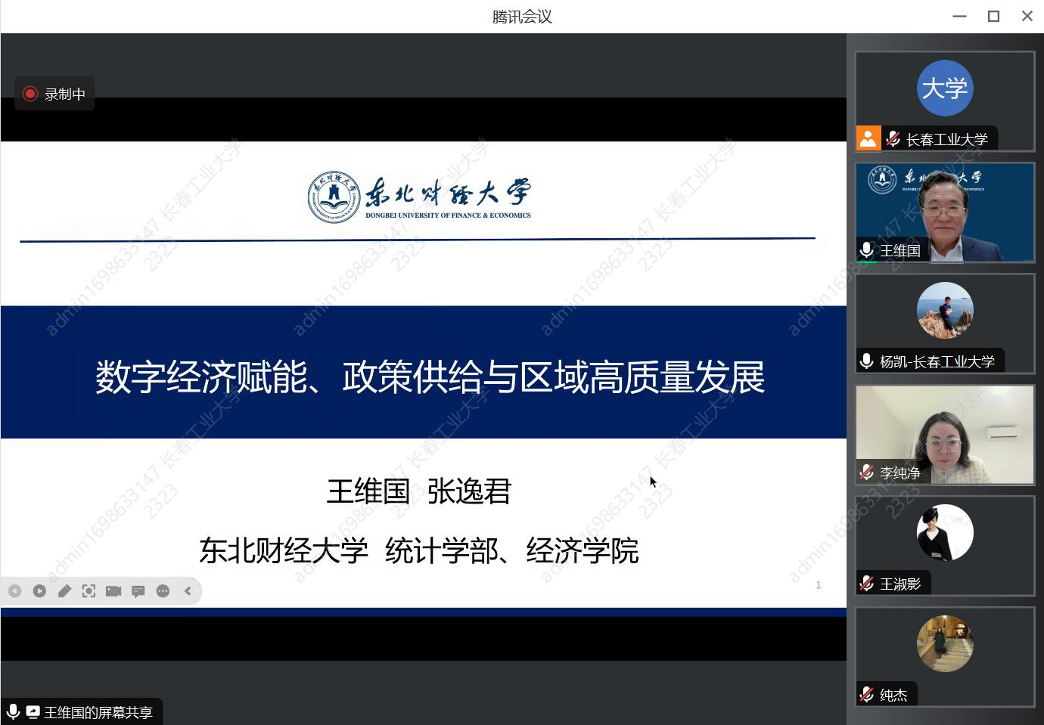1044x725 pixels.
Task: Select 纯杰 participant avatar
Action: click(x=945, y=644)
